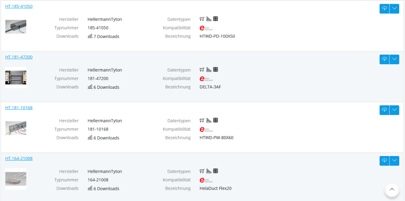The width and height of the screenshot is (405, 201).
Task: Click the flexible duct thumbnail of HT.164-21008
Action: click(x=16, y=179)
